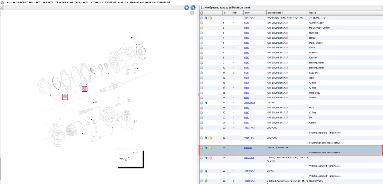Screen dimensions: 383x184
Task: Select the 'VALVE' description text
Action: pyautogui.click(x=270, y=103)
